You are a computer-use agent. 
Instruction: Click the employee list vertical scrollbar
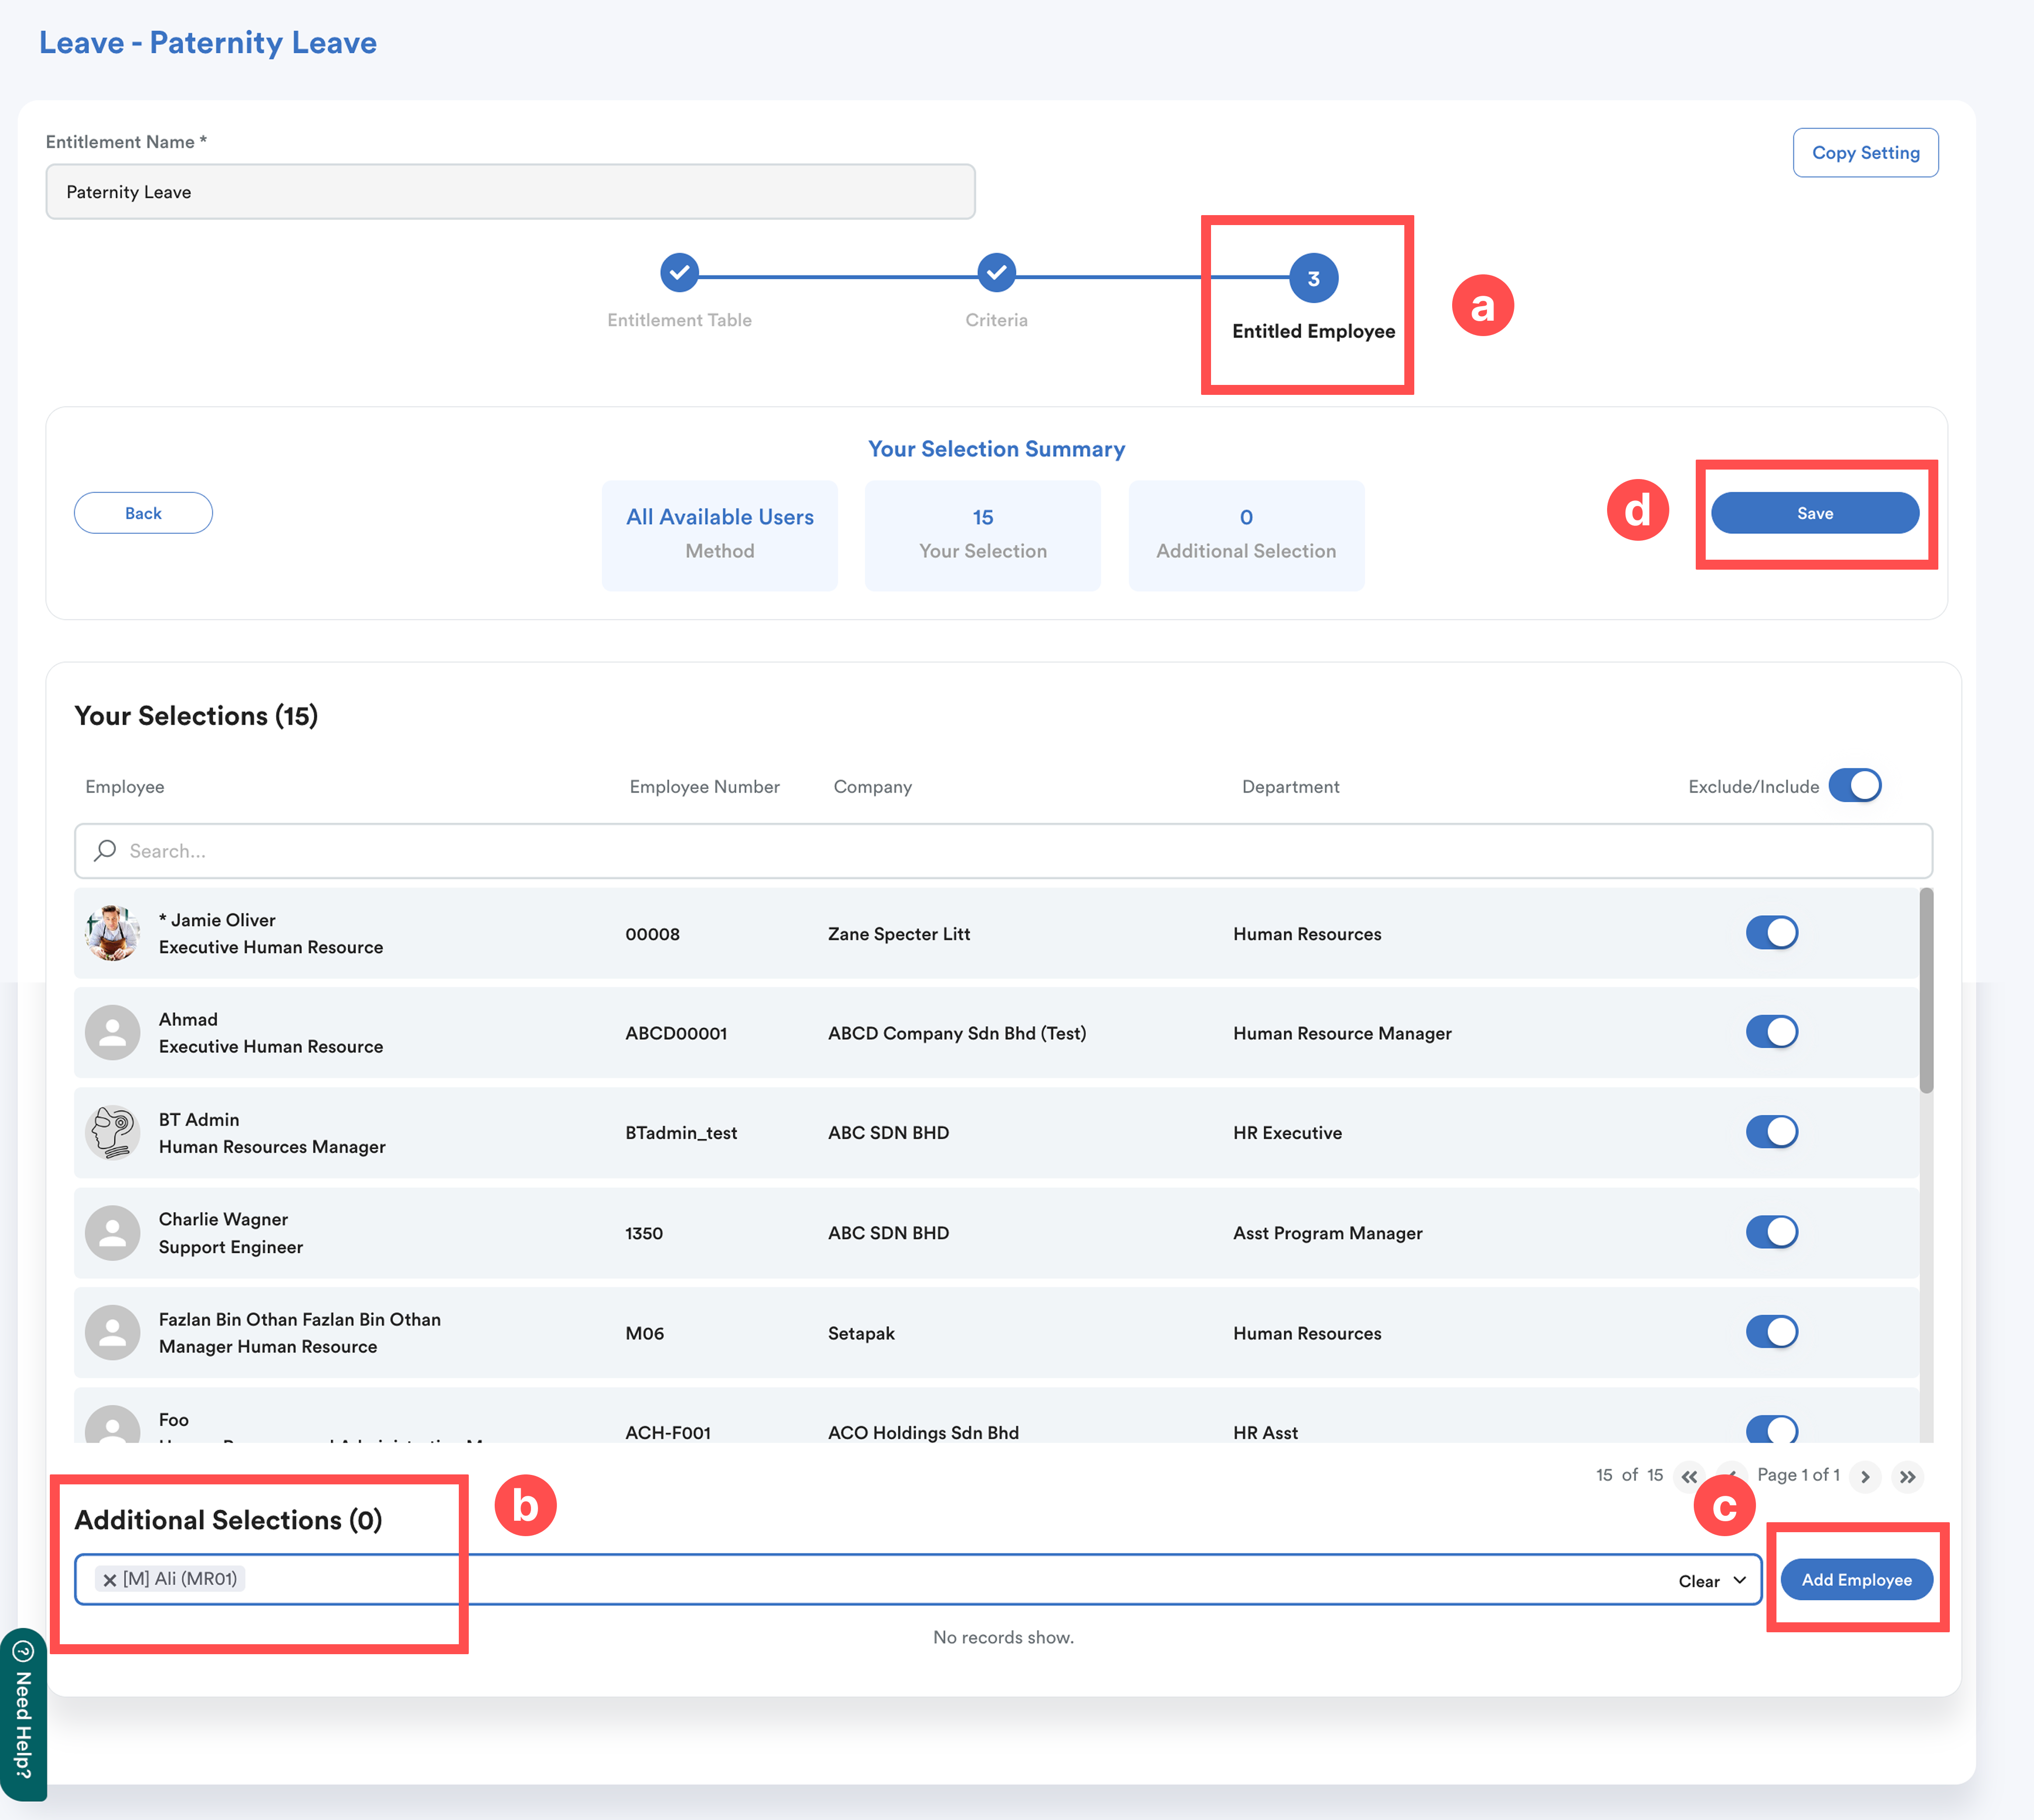pyautogui.click(x=1926, y=990)
